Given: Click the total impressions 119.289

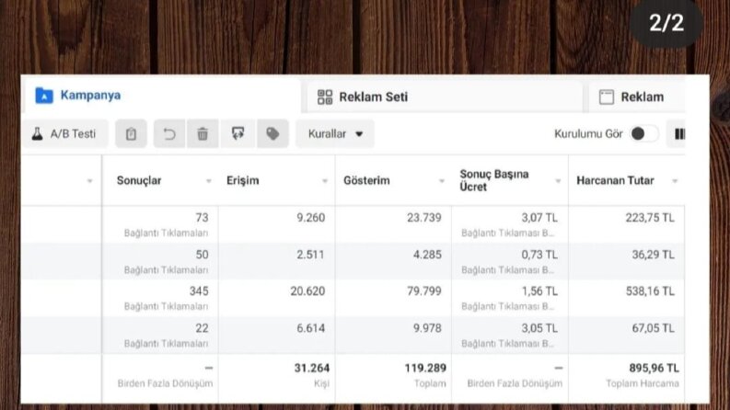Looking at the screenshot, I should pos(425,368).
